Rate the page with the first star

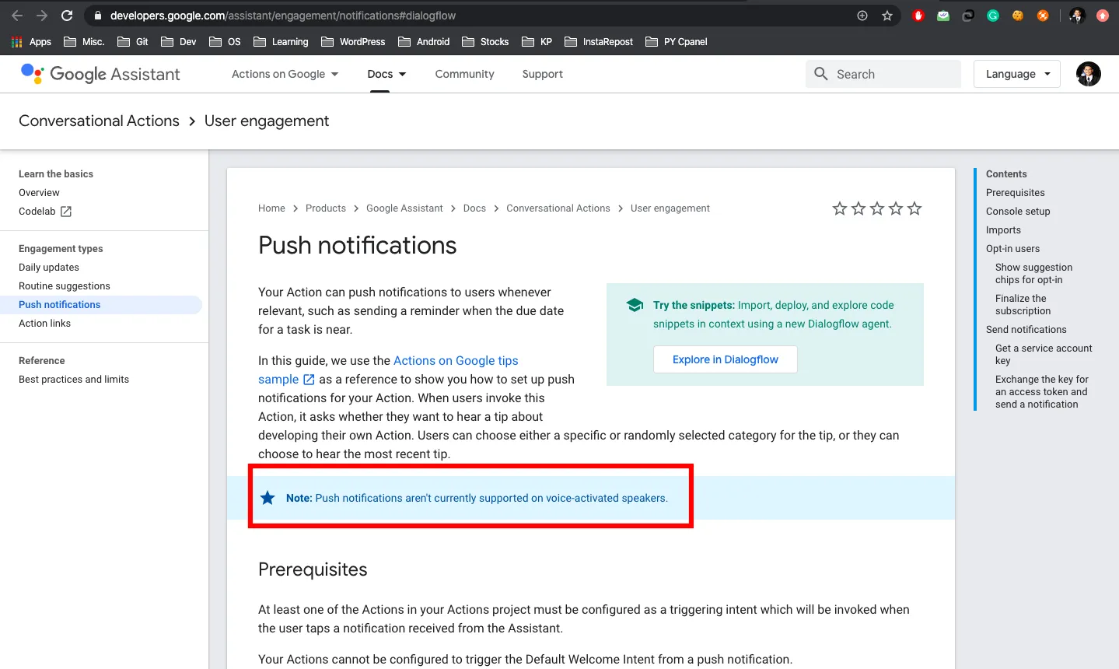coord(840,208)
